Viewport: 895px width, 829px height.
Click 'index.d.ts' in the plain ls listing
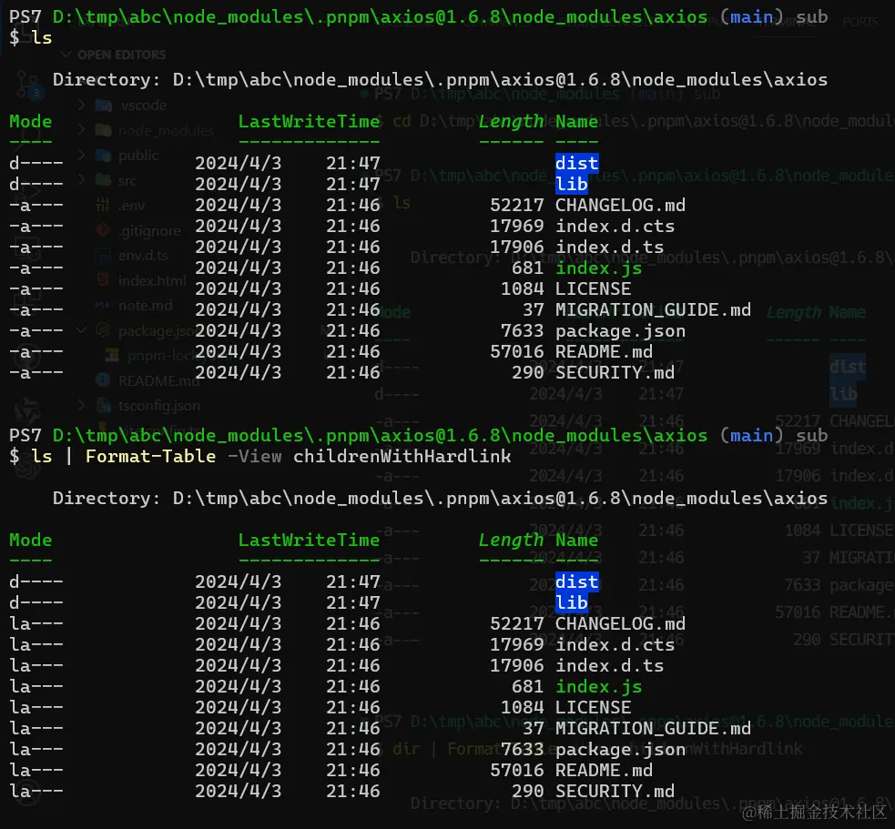point(610,247)
